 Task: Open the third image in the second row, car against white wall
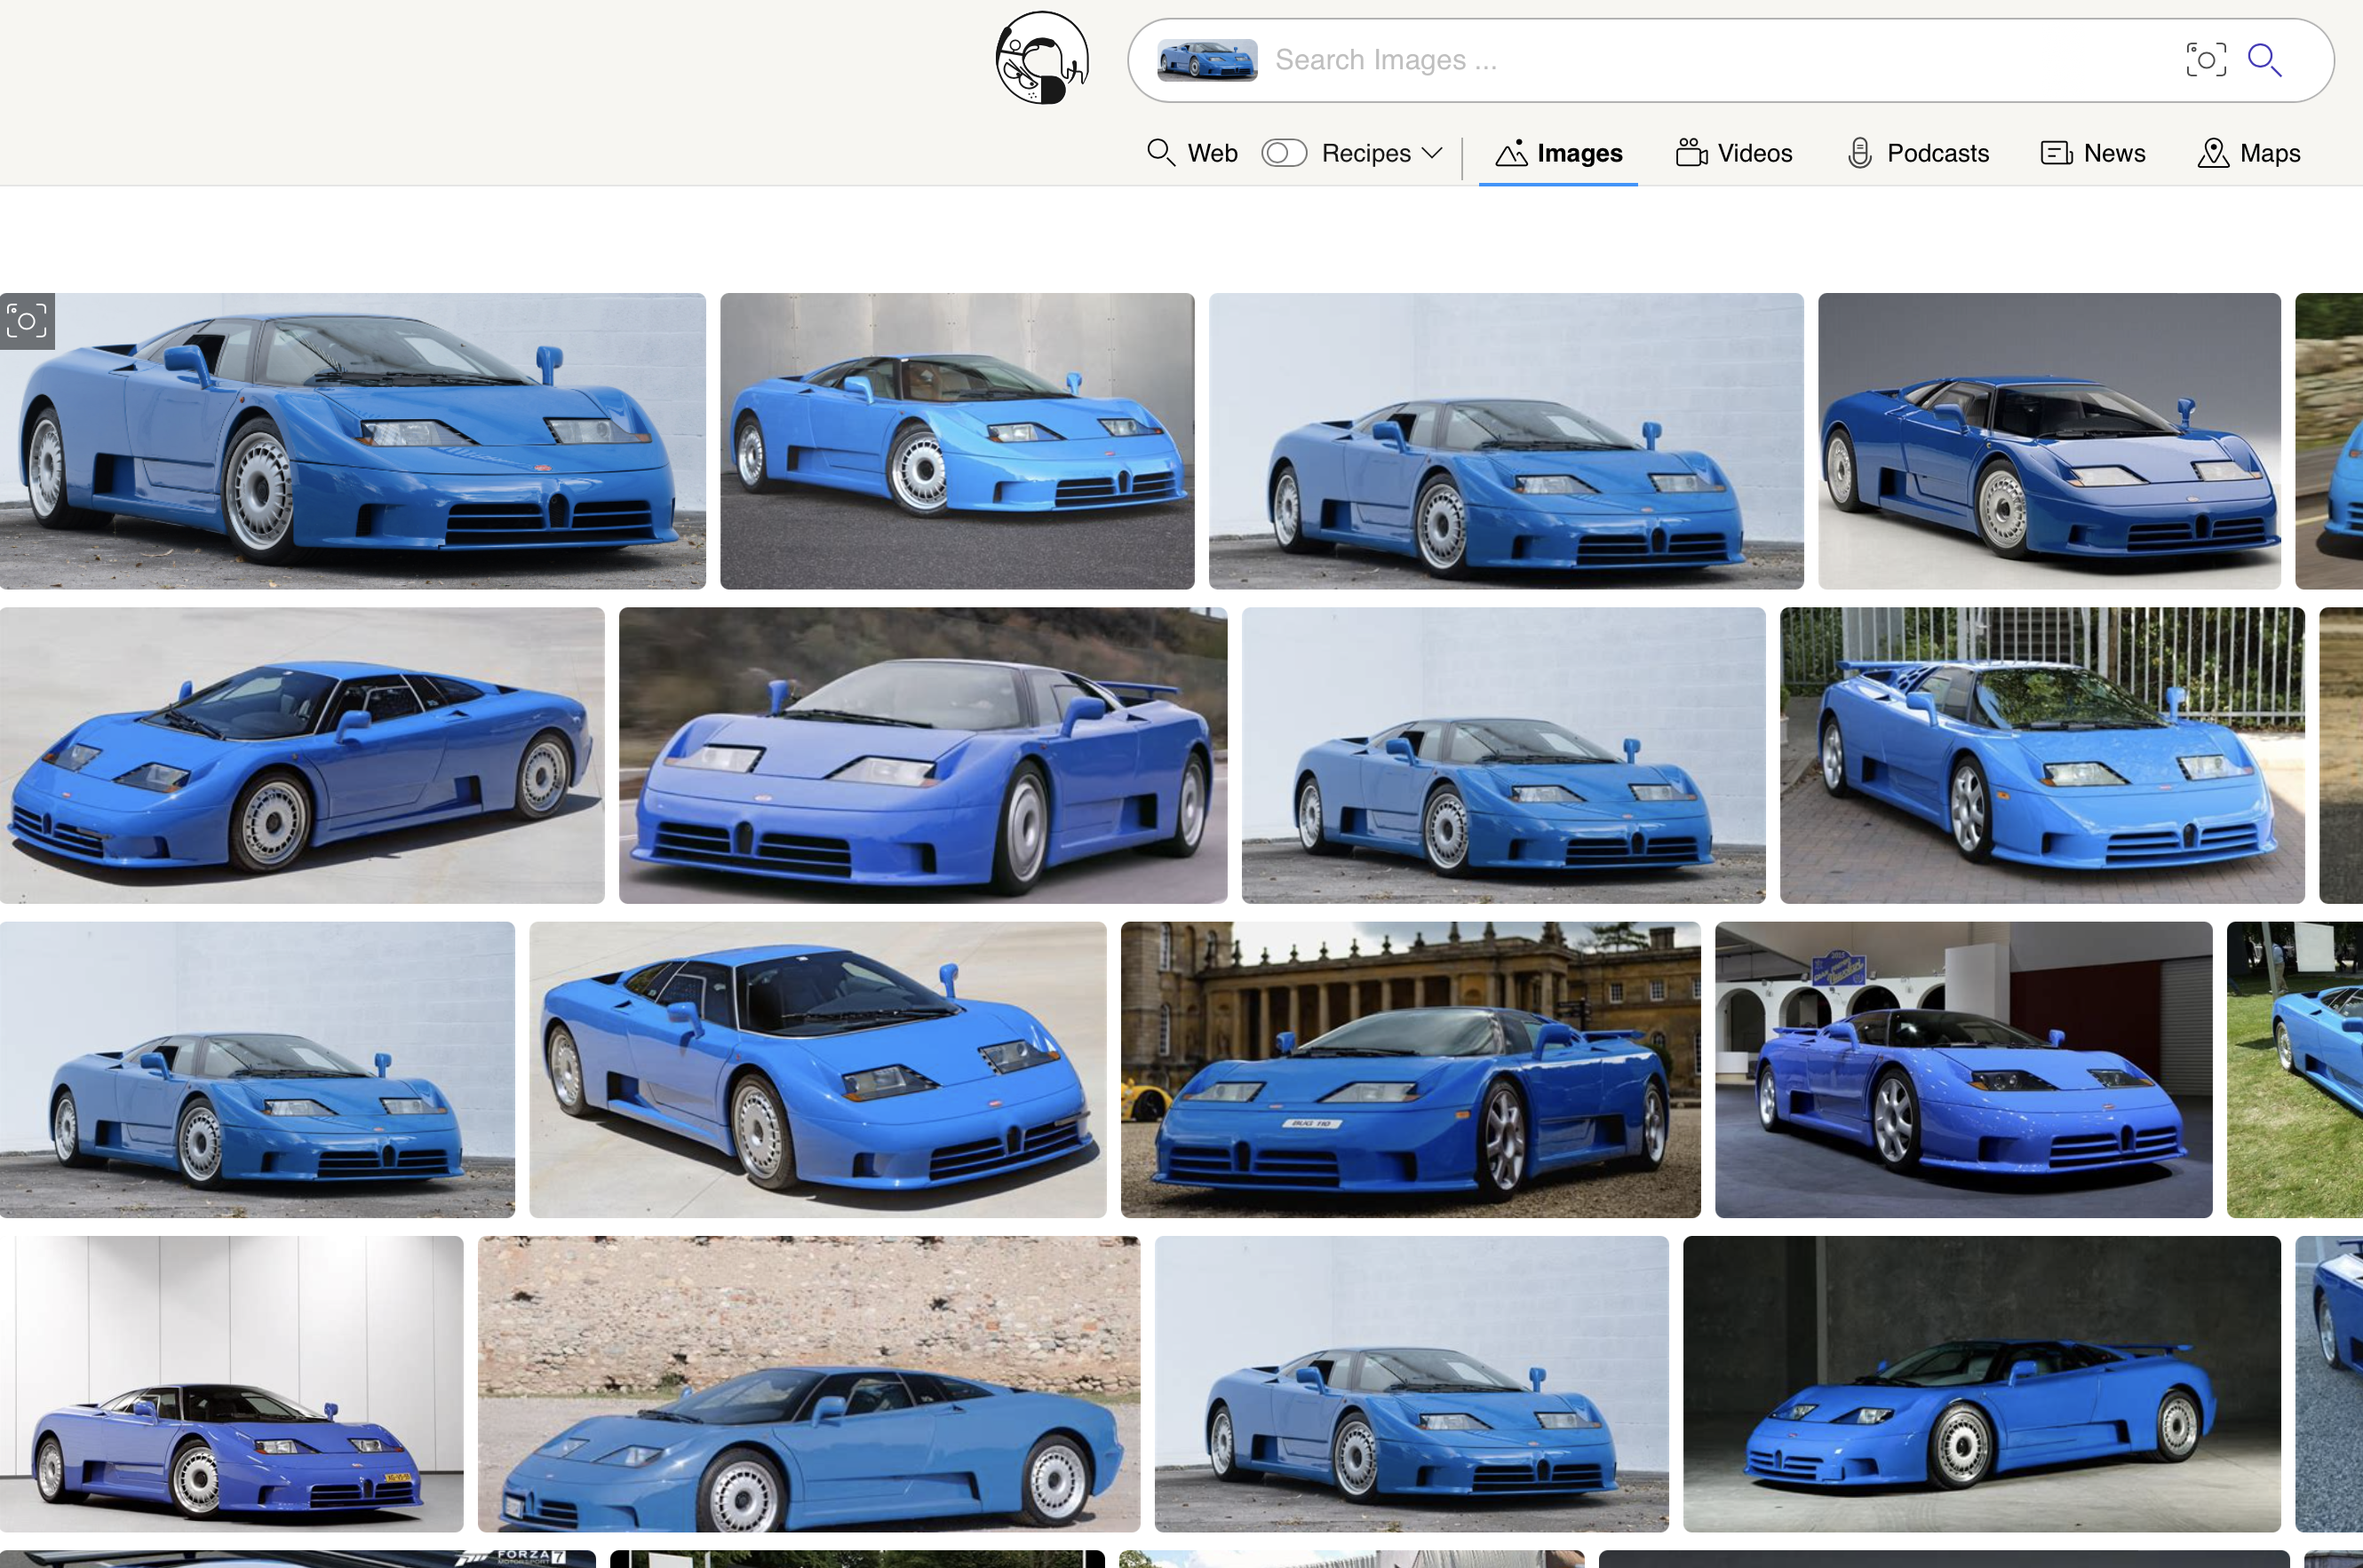[1502, 755]
